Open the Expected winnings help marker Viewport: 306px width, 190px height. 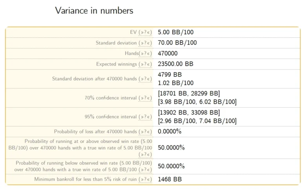tap(145, 64)
